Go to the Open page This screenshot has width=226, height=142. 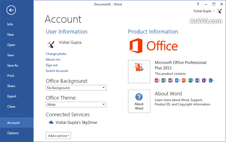click(11, 45)
